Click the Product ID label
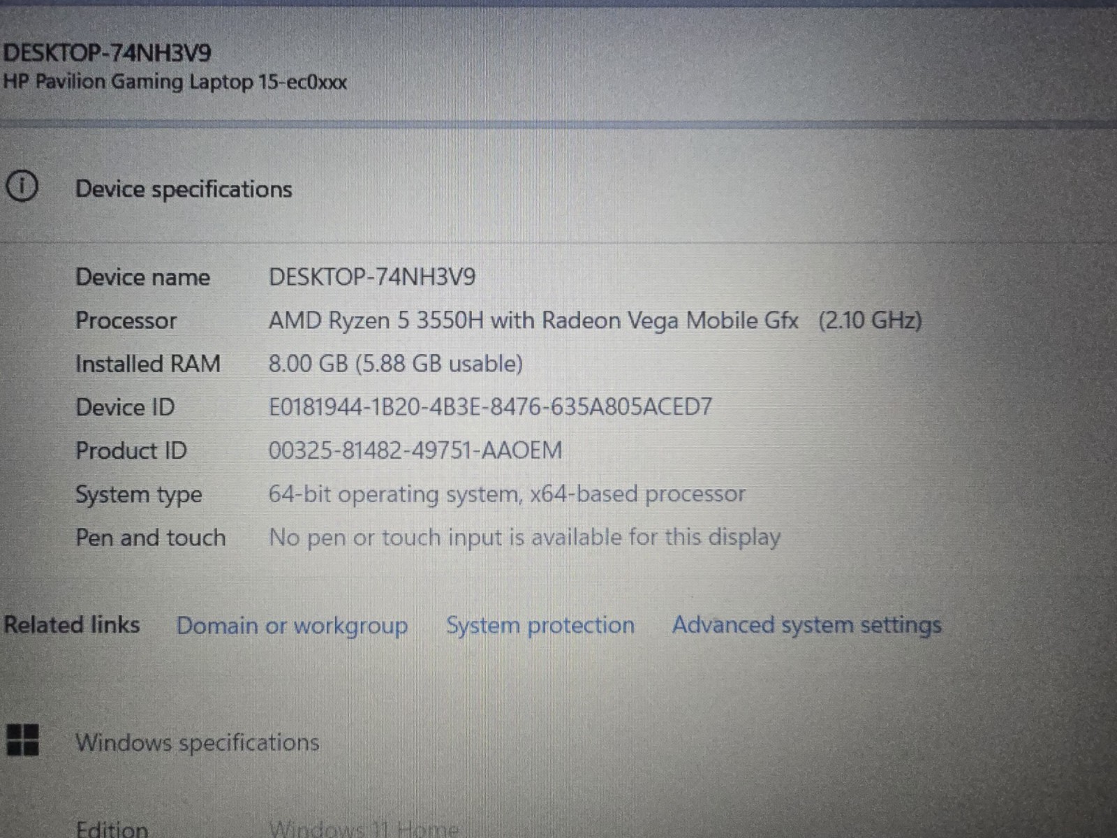Image resolution: width=1117 pixels, height=838 pixels. pos(131,450)
